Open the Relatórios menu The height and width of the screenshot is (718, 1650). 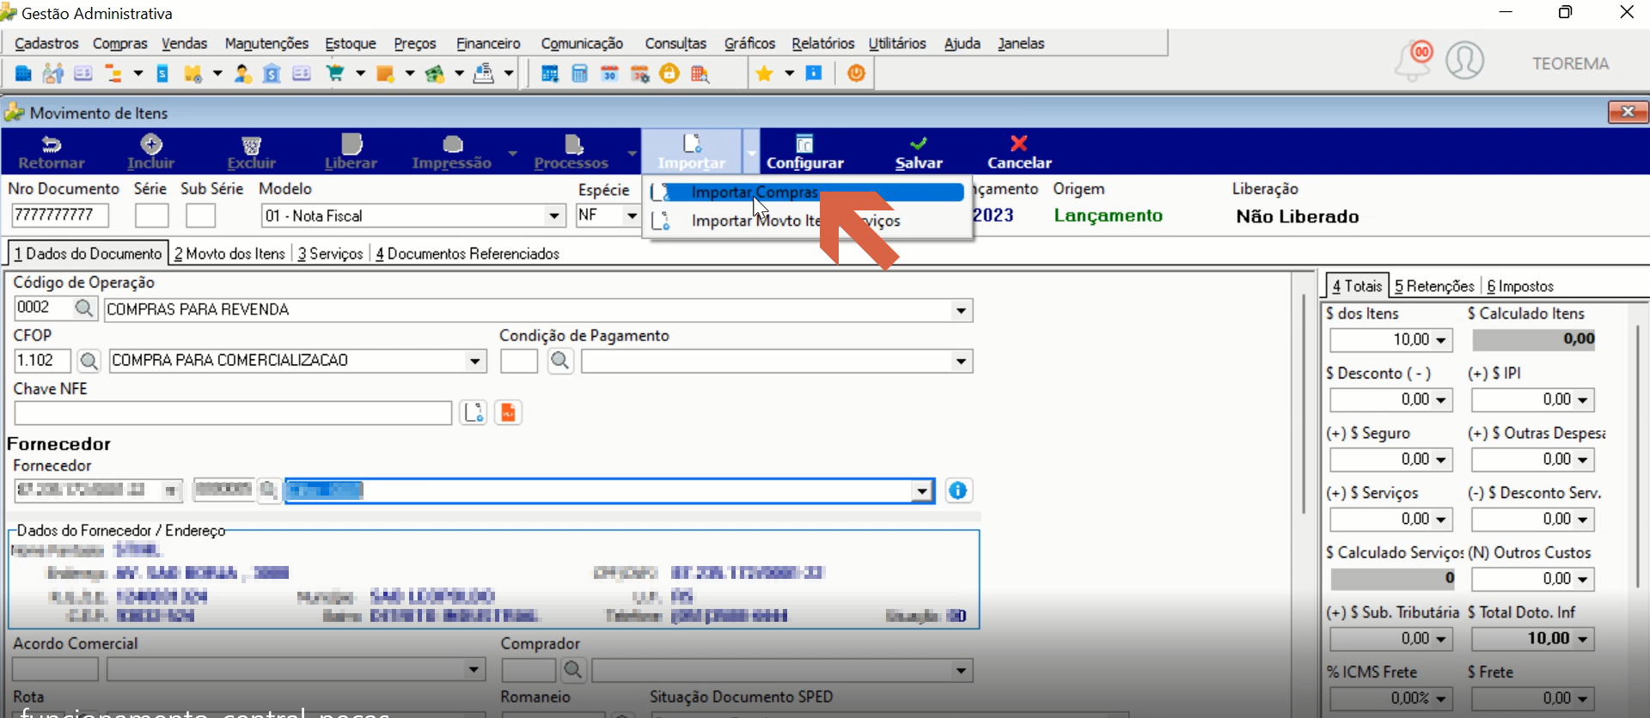tap(822, 43)
